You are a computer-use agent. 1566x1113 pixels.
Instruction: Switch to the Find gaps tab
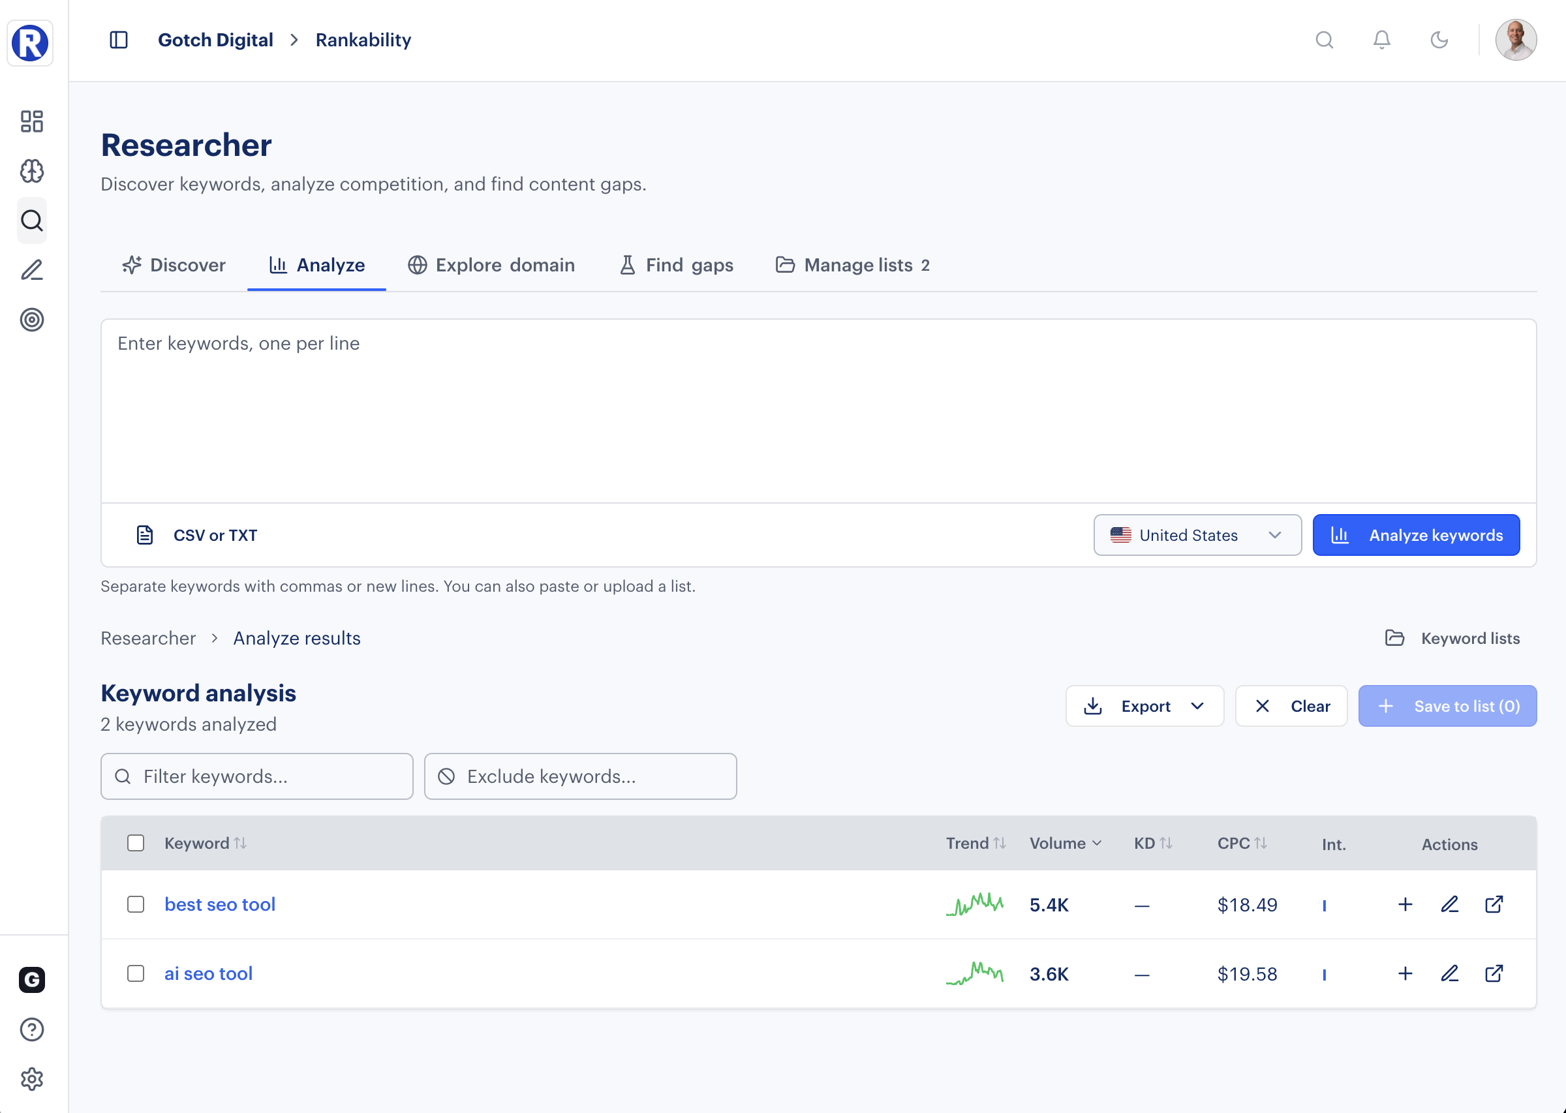(677, 266)
